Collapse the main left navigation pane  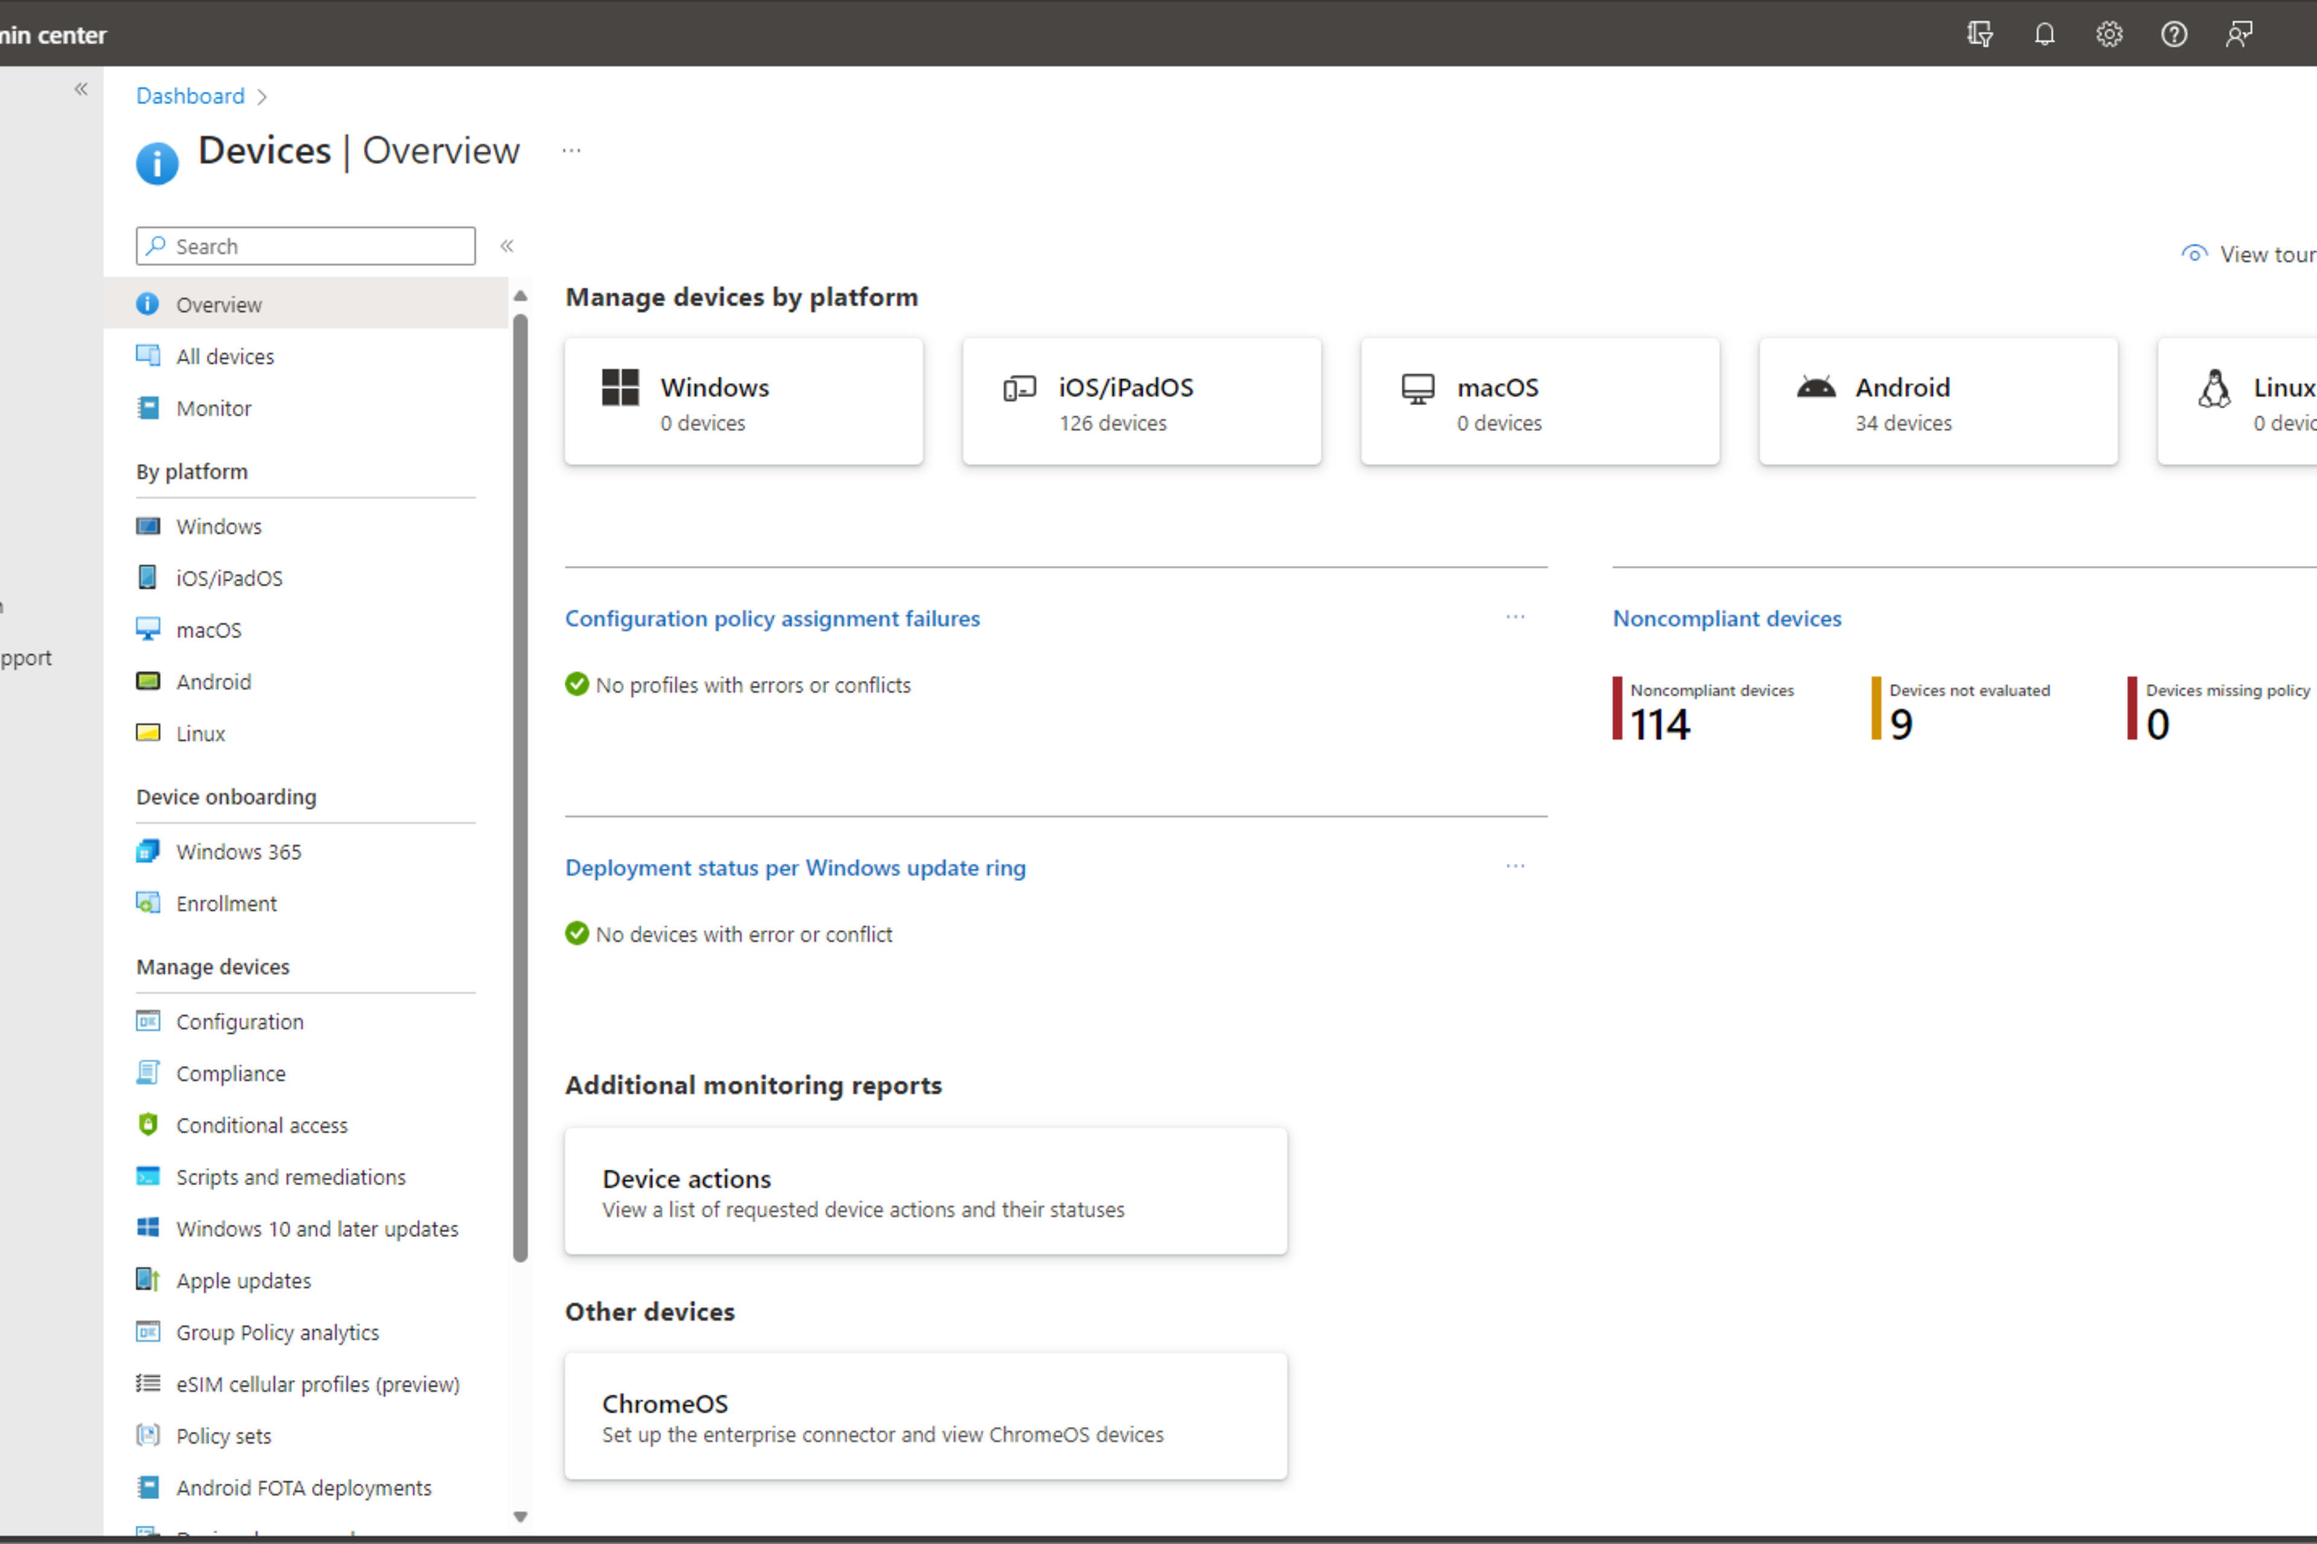(x=81, y=90)
